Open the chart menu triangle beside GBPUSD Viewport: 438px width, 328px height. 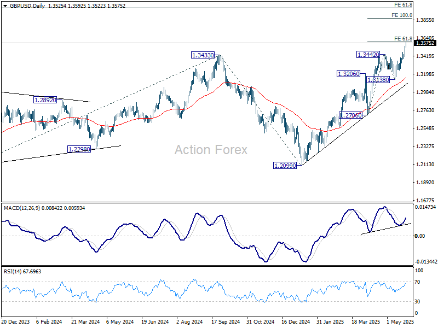(5, 5)
